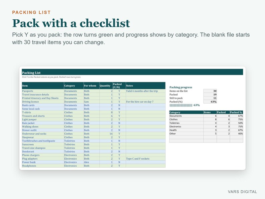Select the 'For whom' column header
The width and height of the screenshot is (265, 199).
click(x=91, y=86)
